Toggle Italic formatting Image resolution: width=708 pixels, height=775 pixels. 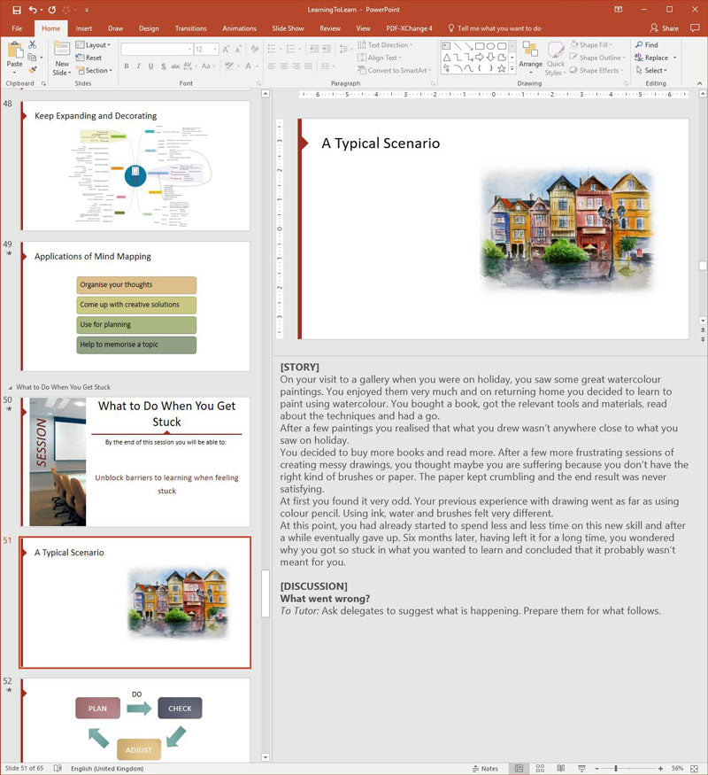[x=138, y=66]
